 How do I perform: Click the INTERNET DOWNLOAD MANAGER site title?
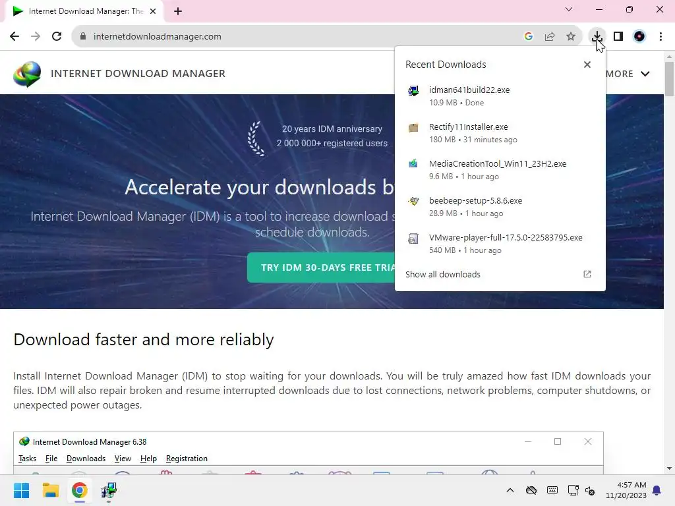click(x=138, y=74)
